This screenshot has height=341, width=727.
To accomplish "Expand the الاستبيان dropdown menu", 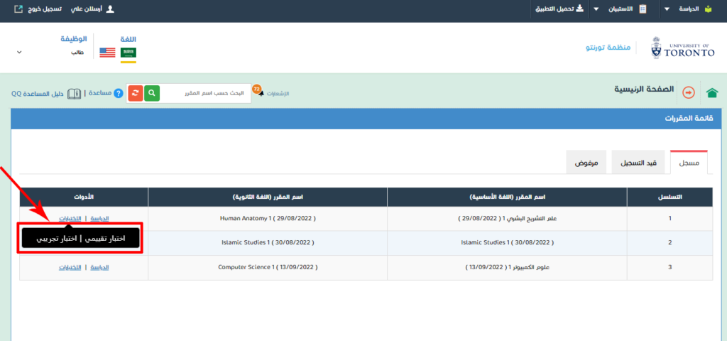I will click(x=596, y=9).
